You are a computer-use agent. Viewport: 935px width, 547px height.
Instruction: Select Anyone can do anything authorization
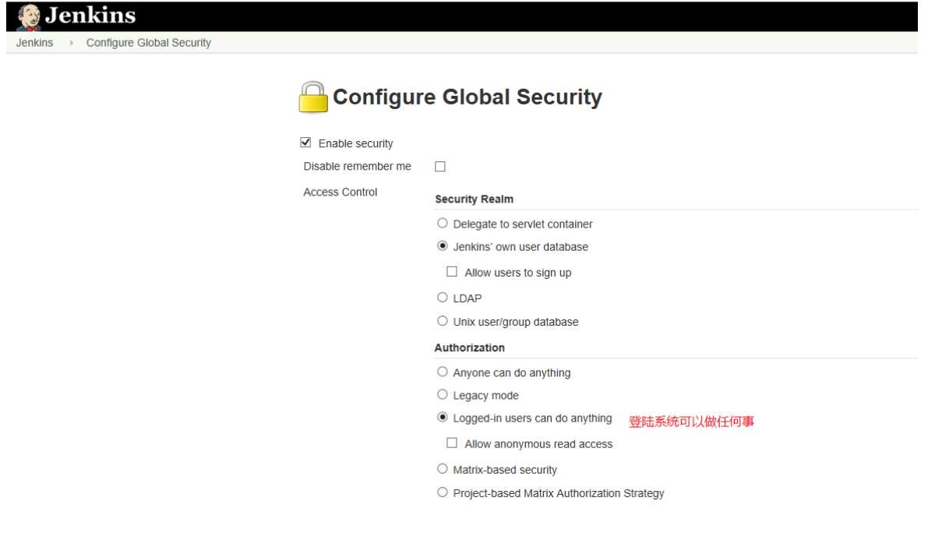point(443,372)
